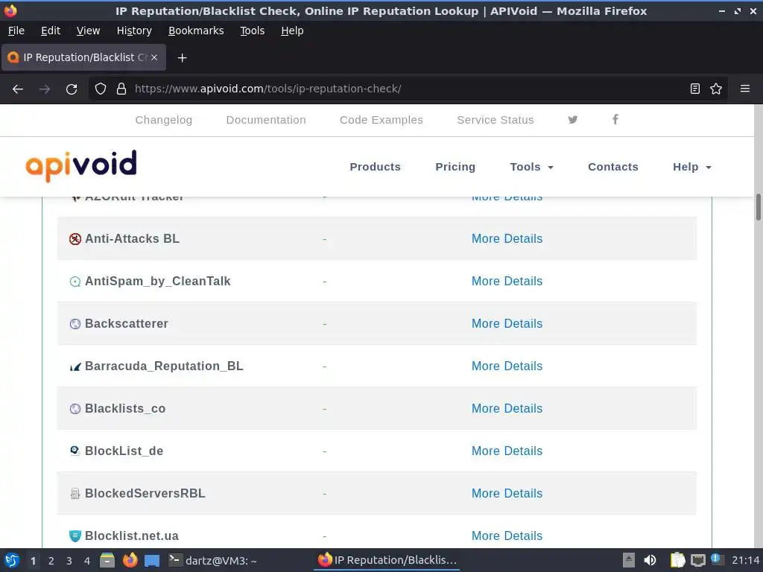Viewport: 763px width, 572px height.
Task: Switch to workspace 4 on taskbar
Action: (x=87, y=561)
